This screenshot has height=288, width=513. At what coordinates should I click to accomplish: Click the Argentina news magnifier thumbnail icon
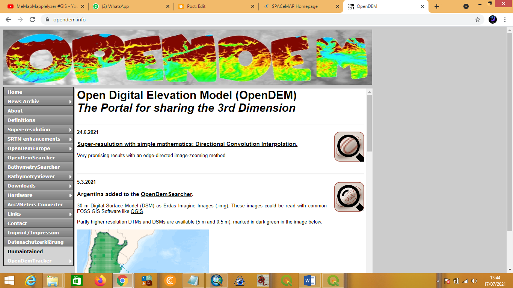click(349, 197)
